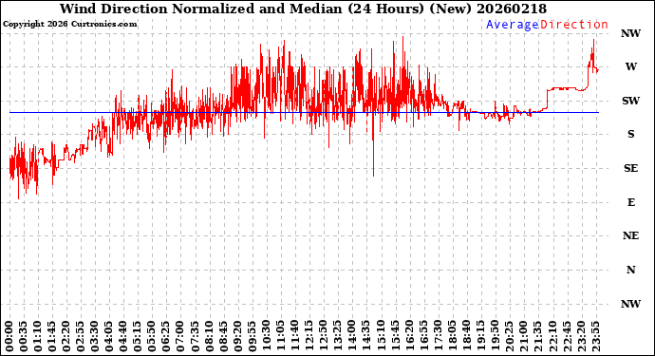The width and height of the screenshot is (655, 356).
Task: Click the 19:15 time axis label
Action: point(481,337)
